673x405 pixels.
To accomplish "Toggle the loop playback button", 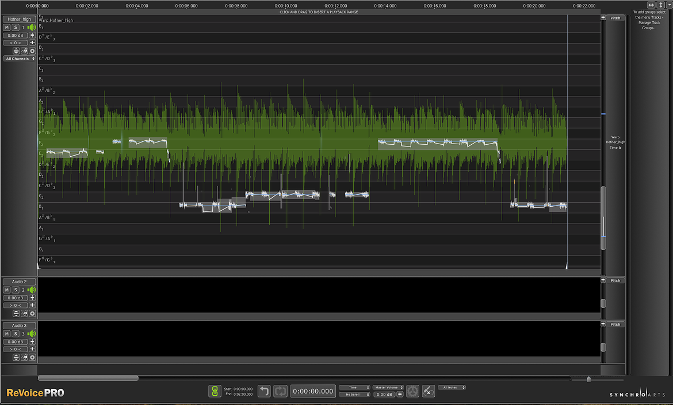I will pos(280,391).
